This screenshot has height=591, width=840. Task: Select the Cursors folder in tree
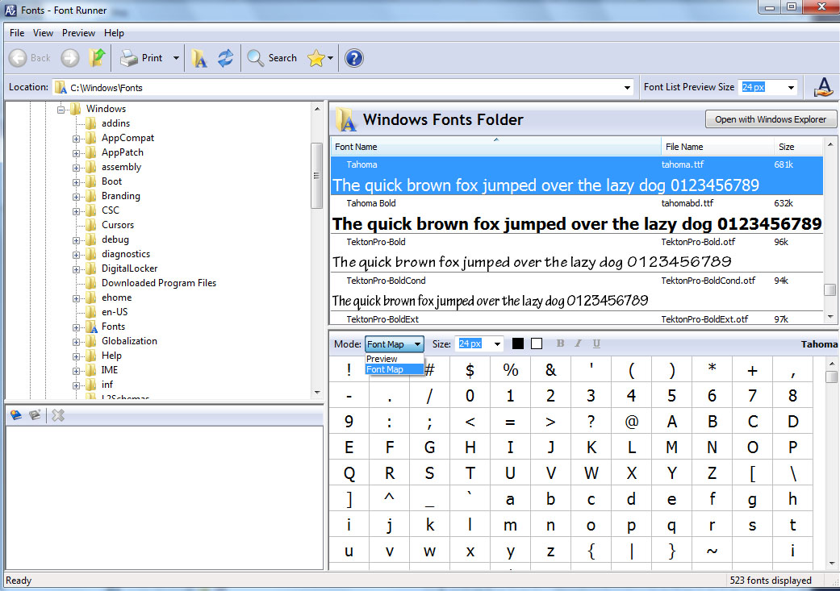(118, 225)
